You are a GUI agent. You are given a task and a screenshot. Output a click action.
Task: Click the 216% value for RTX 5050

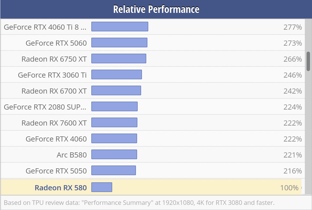[x=293, y=171]
